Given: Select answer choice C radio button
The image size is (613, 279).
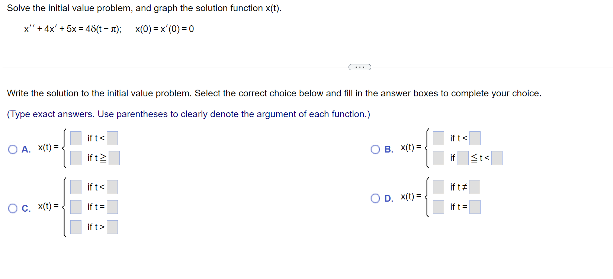Looking at the screenshot, I should point(13,208).
